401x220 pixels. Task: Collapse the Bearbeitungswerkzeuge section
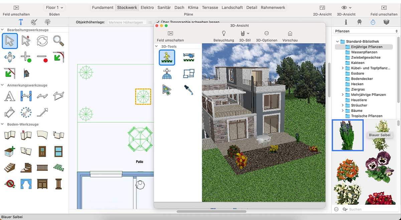(x=3, y=30)
